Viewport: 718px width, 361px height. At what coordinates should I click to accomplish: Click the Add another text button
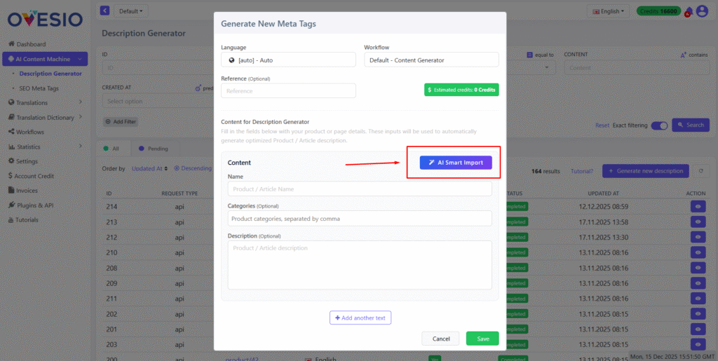(360, 318)
